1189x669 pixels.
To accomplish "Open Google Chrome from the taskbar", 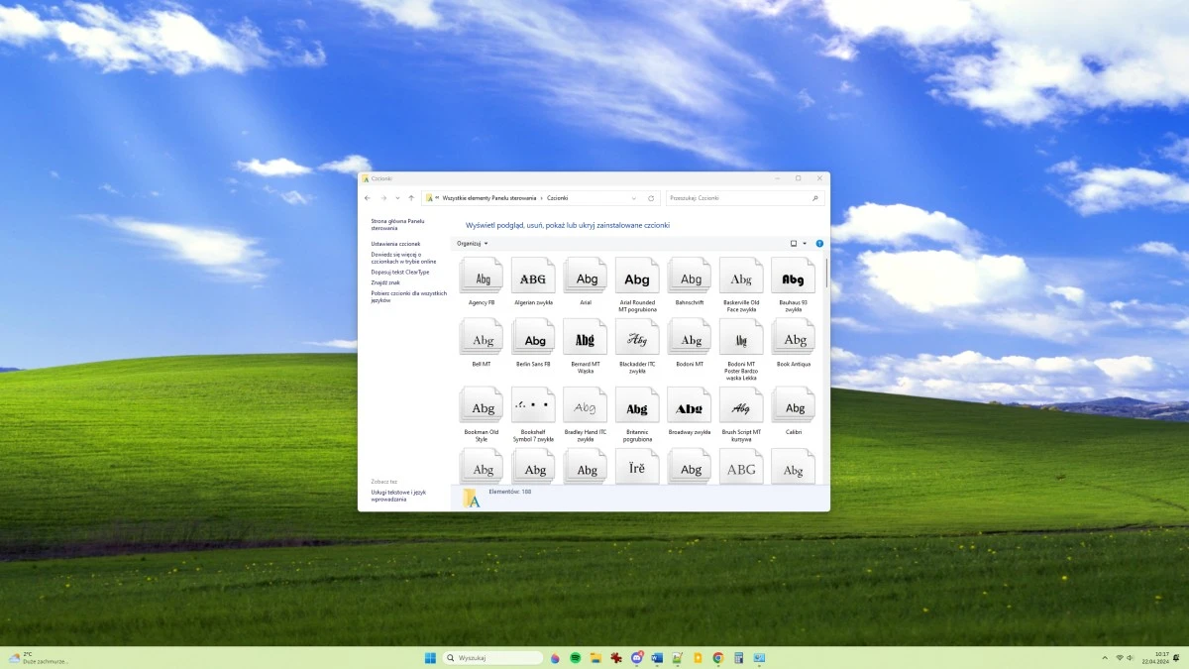I will (x=718, y=657).
